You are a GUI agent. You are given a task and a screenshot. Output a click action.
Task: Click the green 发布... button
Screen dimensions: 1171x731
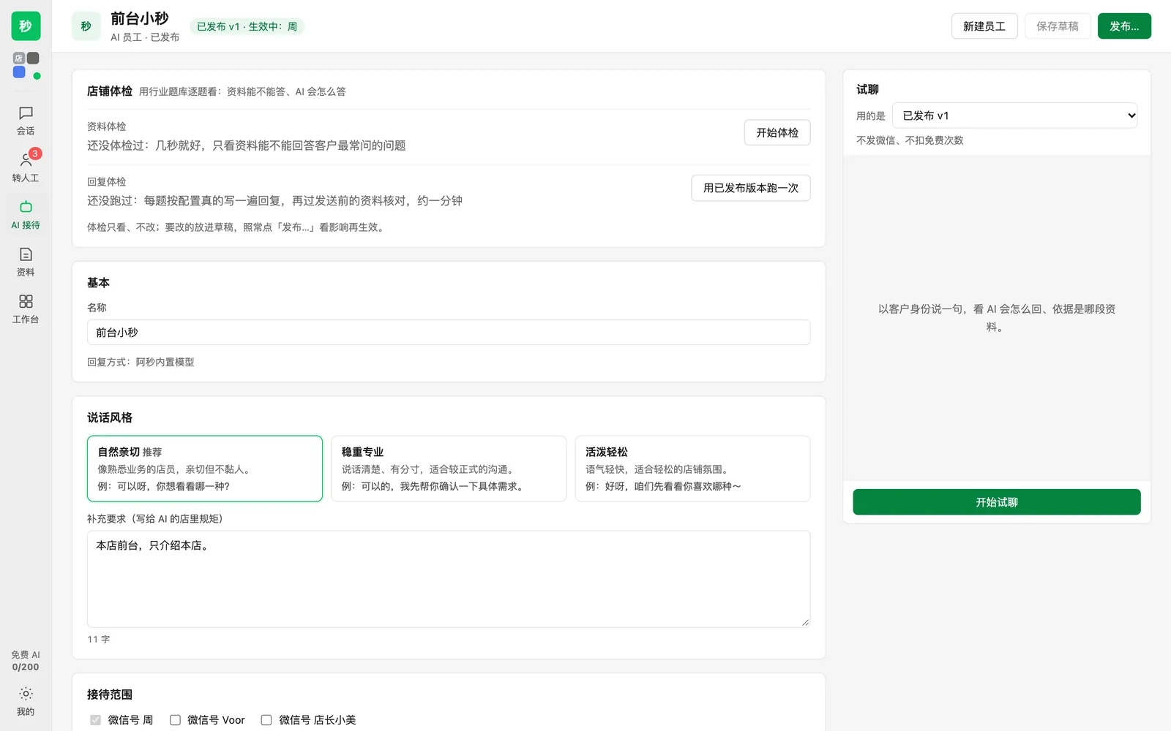pyautogui.click(x=1124, y=26)
